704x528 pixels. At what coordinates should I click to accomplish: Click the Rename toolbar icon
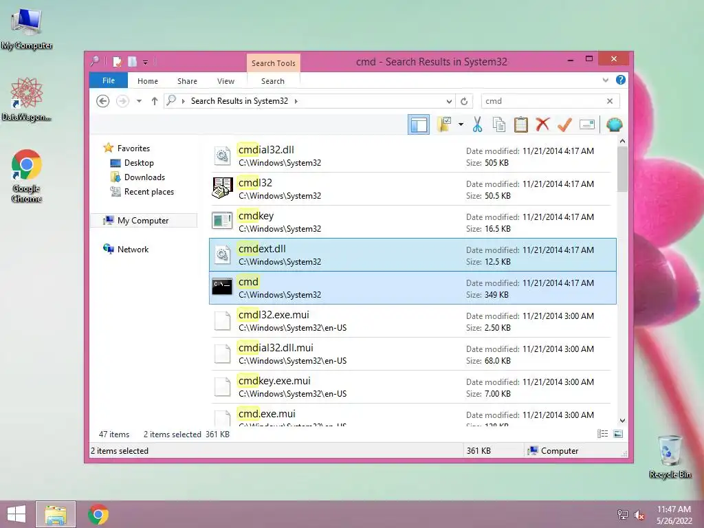[x=587, y=124]
